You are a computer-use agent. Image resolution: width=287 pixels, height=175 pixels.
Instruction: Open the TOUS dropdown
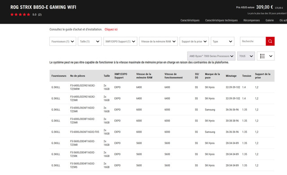tap(246, 56)
